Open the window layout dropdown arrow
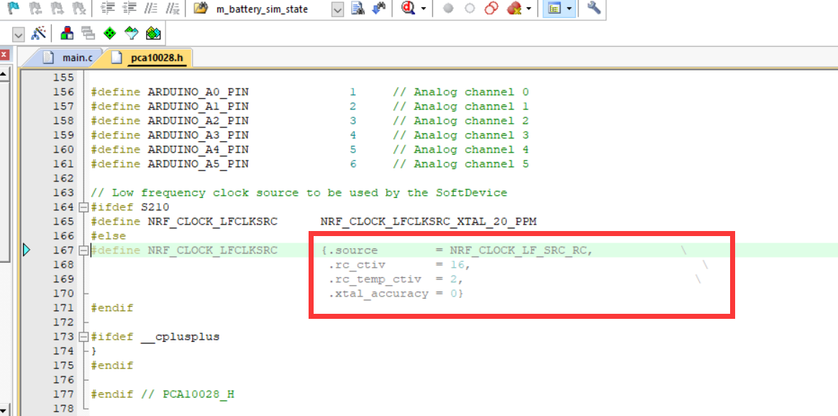The image size is (838, 416). [570, 9]
